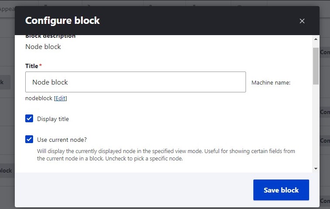This screenshot has height=209, width=330.
Task: Click the "Configure block" dialog heading
Action: tap(63, 20)
